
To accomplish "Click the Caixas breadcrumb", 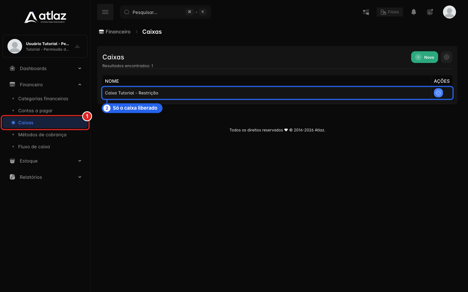I will click(x=152, y=32).
